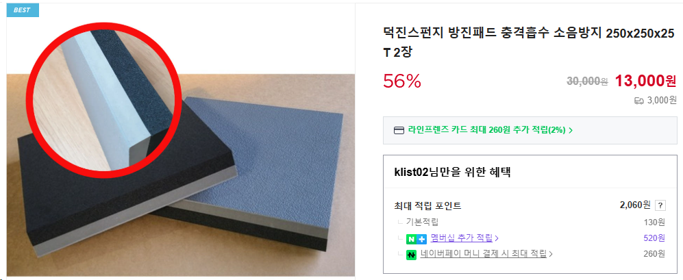This screenshot has height=280, width=683.
Task: Click the delivery truck shipping icon
Action: (639, 101)
